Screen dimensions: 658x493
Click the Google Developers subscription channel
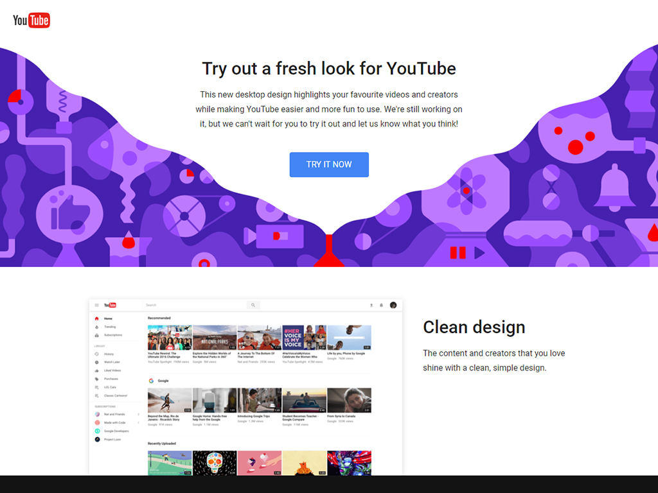tap(116, 431)
